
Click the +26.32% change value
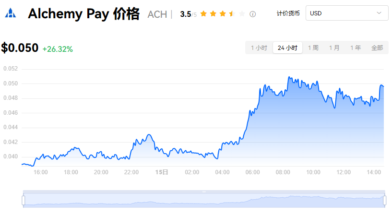(x=58, y=49)
